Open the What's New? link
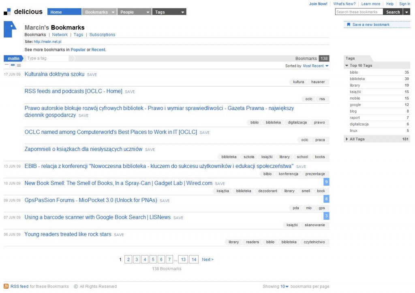Screen dimensions: 415x293 pos(344,4)
